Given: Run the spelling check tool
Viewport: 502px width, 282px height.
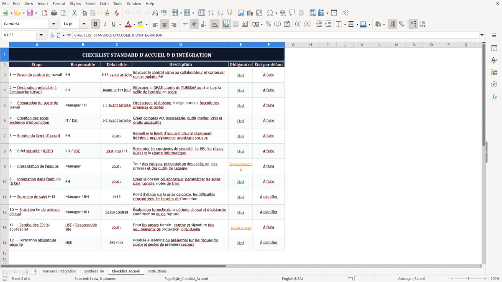Looking at the screenshot, I should [x=164, y=13].
